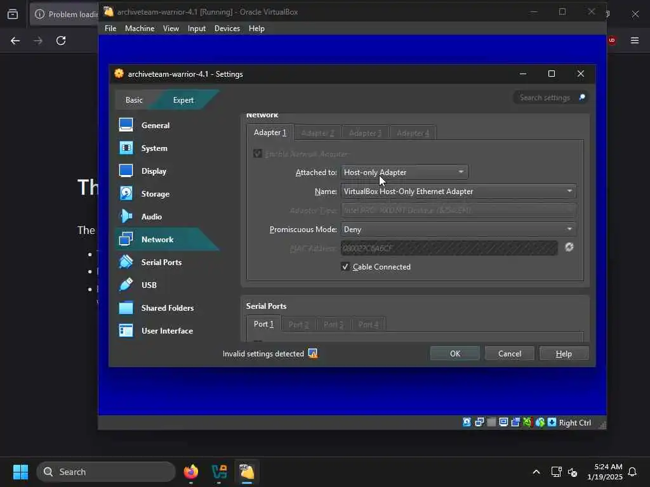Select the Storage disk icon in sidebar
Screen dimensions: 650x487
(x=126, y=193)
